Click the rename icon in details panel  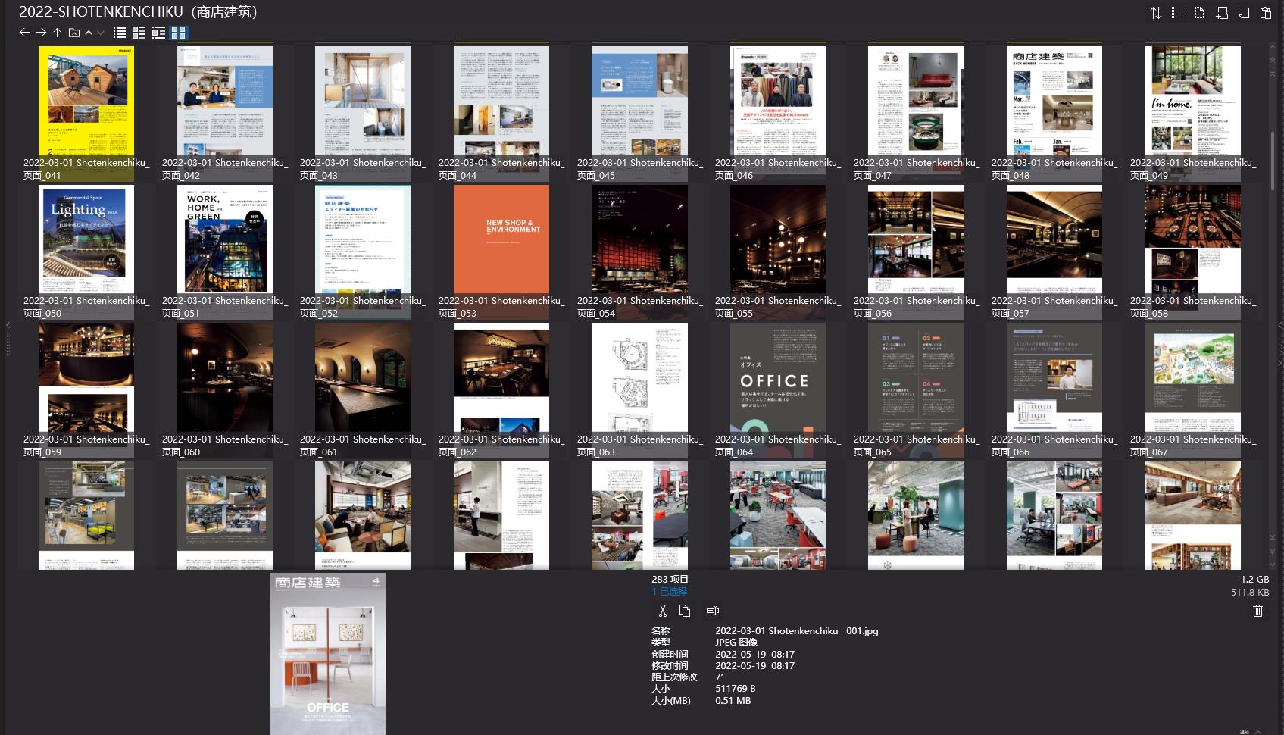[x=712, y=611]
